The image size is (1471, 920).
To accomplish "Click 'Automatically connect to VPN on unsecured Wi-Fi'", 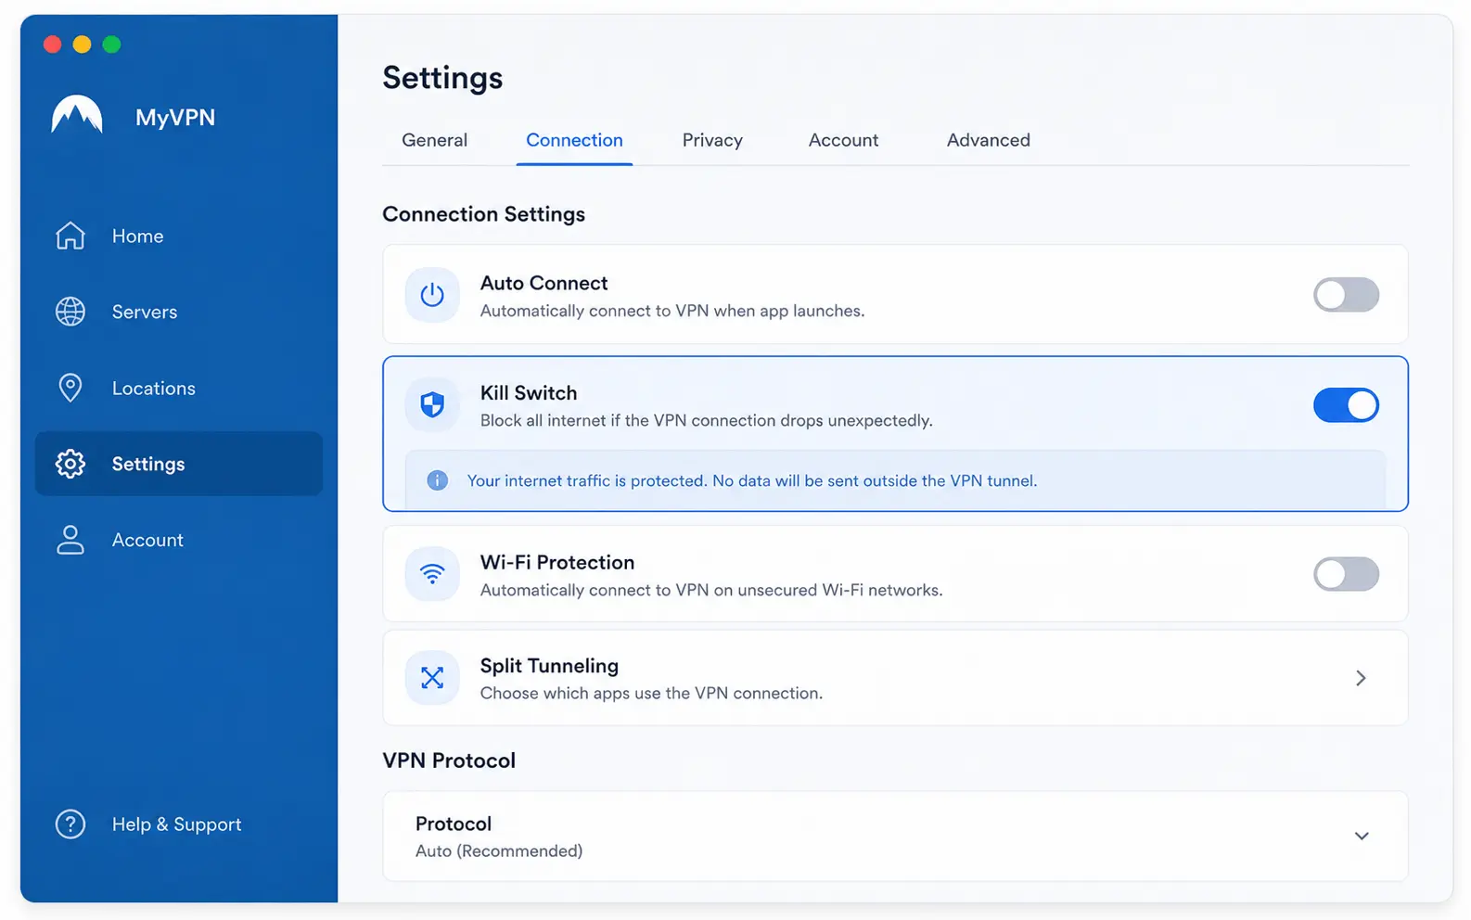I will click(711, 590).
